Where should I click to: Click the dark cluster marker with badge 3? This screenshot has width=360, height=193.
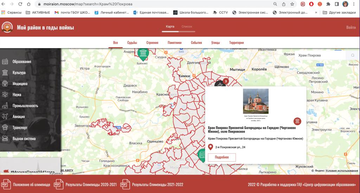[x=221, y=83]
